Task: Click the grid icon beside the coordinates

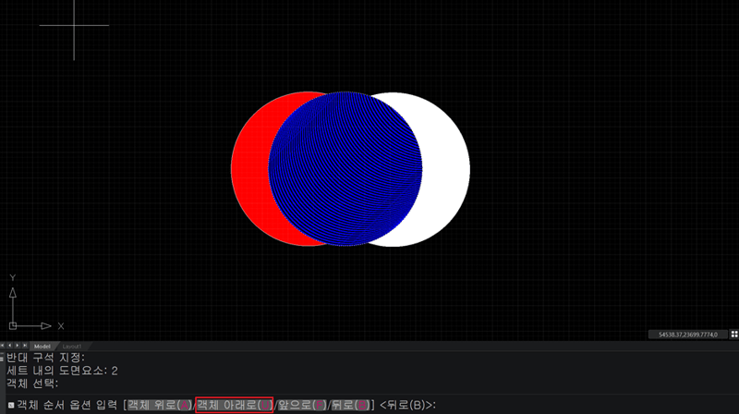Action: coord(733,335)
